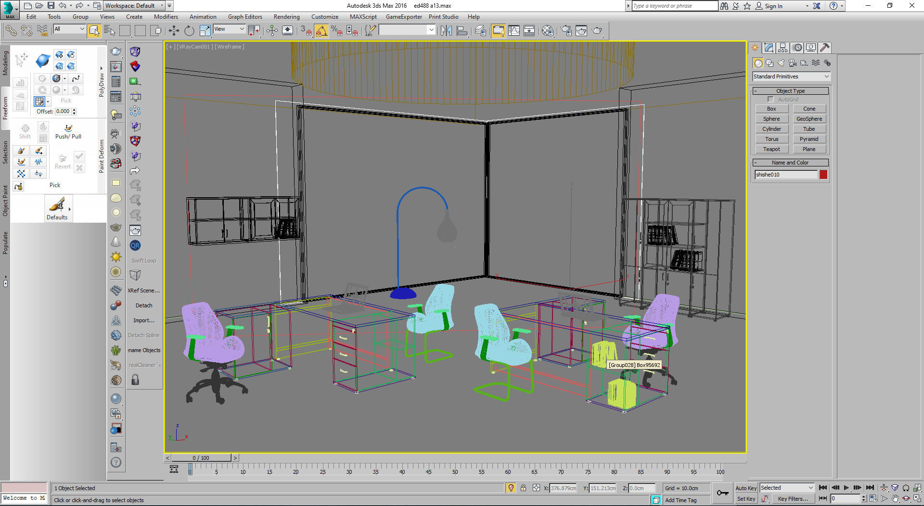Click the Unlink Selection tool
Viewport: 924px width, 506px height.
(x=26, y=31)
